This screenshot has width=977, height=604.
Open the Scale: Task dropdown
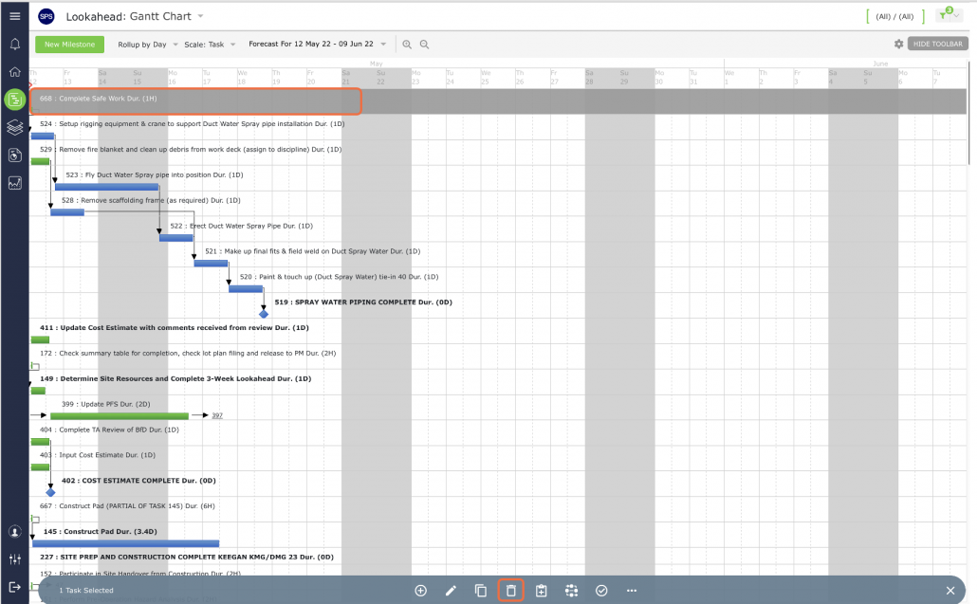[x=210, y=45]
